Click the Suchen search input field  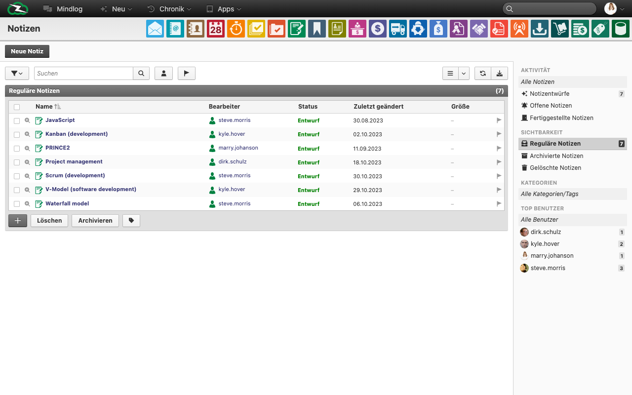click(83, 73)
